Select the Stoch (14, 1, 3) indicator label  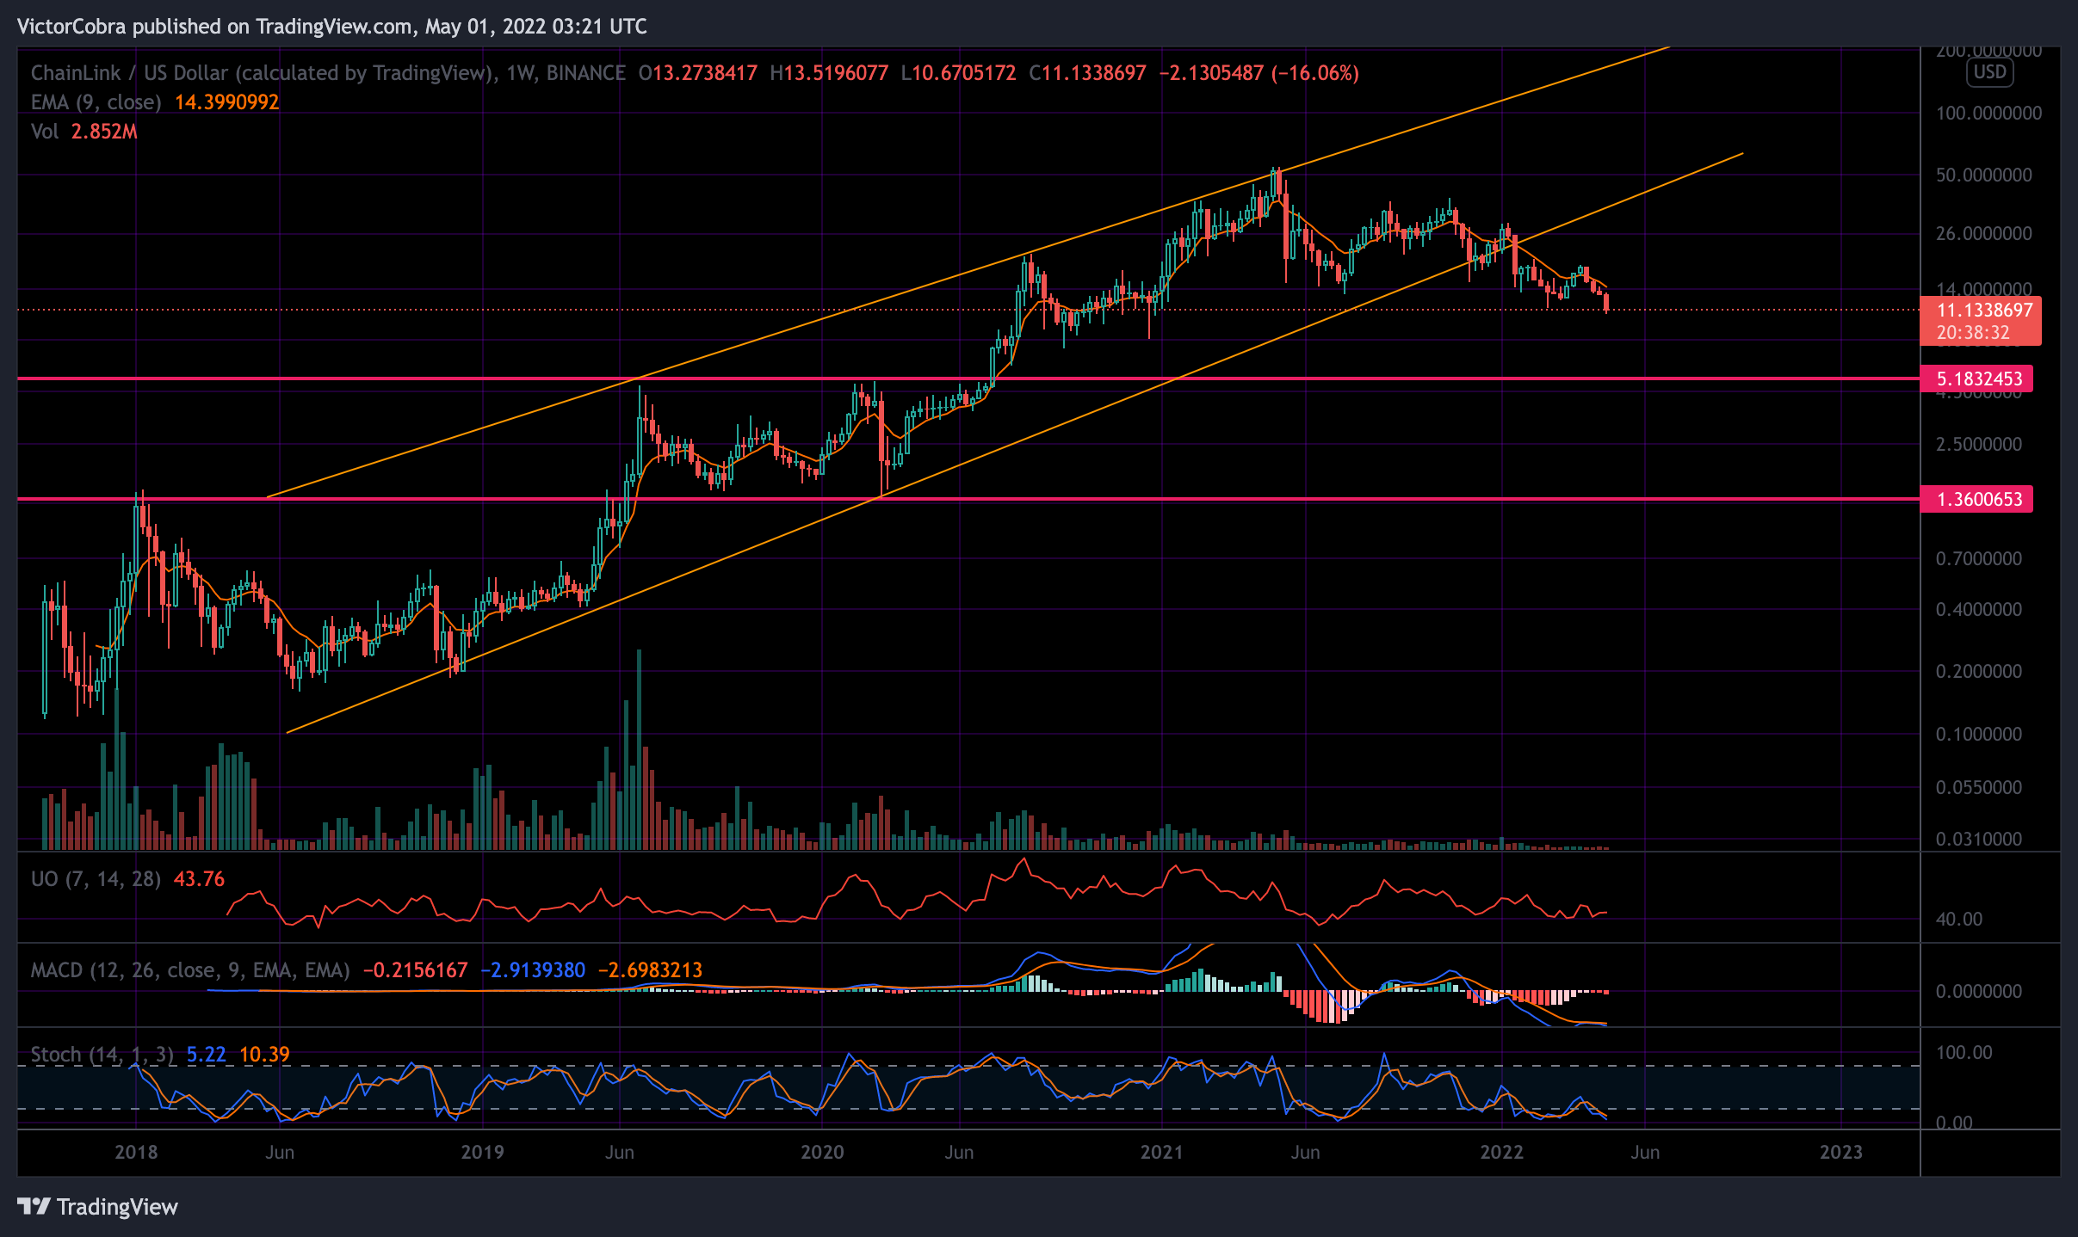102,1055
